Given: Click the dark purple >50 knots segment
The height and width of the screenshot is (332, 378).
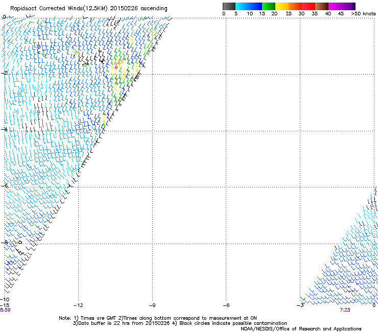Looking at the screenshot, I should pyautogui.click(x=354, y=6).
